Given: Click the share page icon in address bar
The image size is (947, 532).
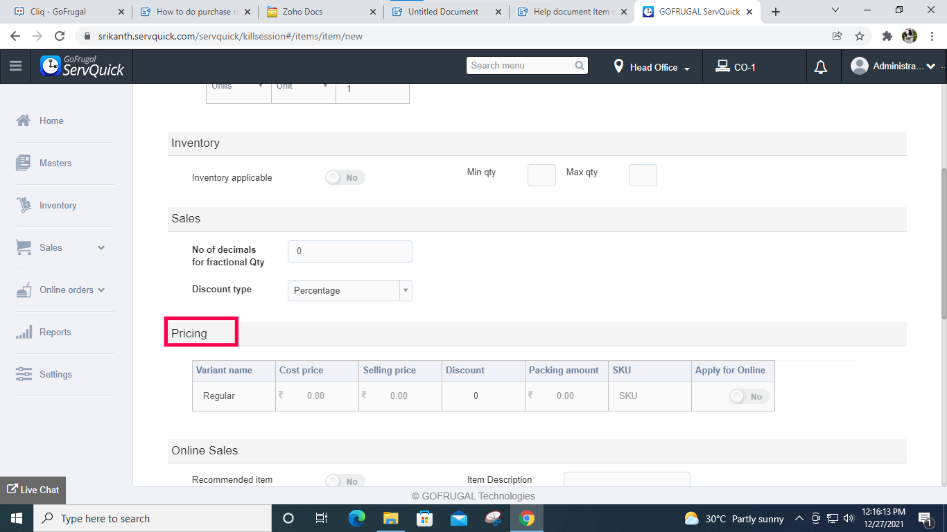Looking at the screenshot, I should click(837, 36).
